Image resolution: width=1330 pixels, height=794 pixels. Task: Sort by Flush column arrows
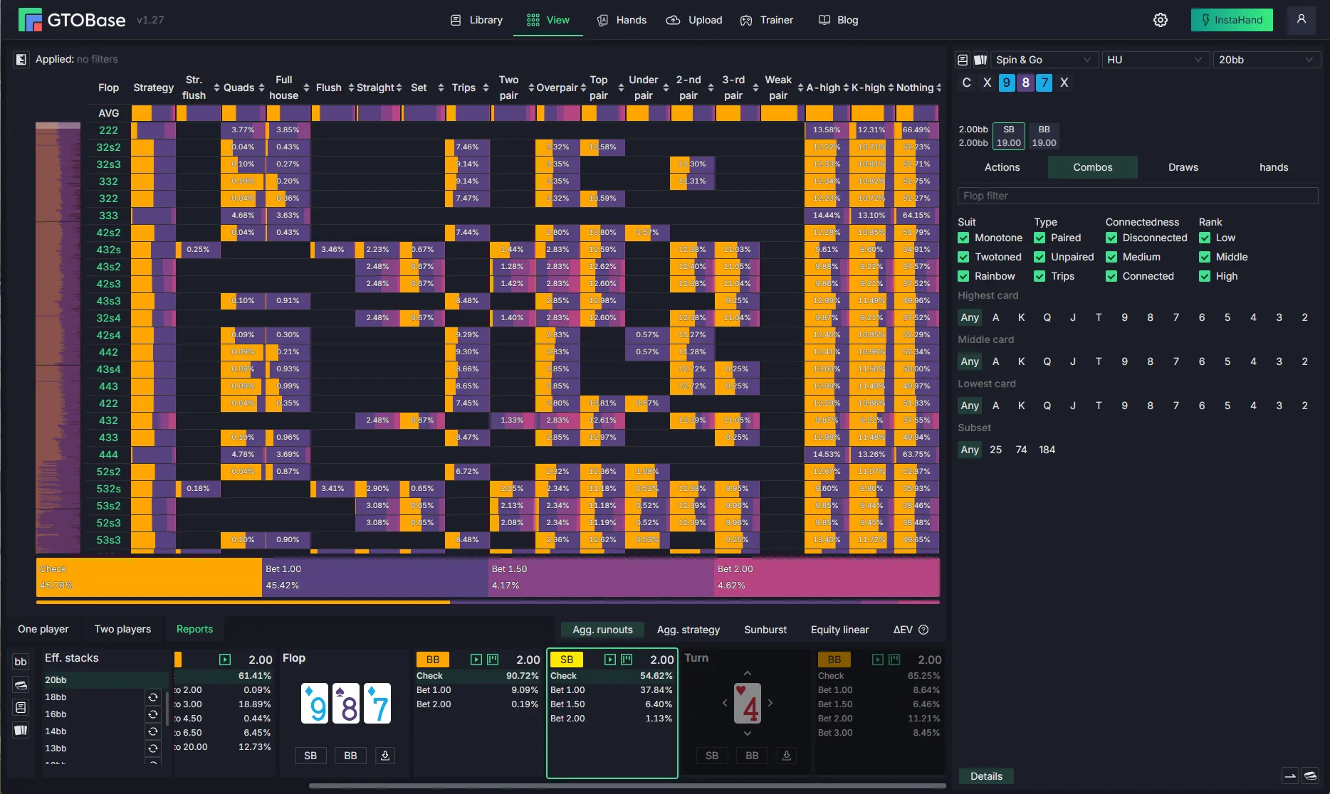351,88
